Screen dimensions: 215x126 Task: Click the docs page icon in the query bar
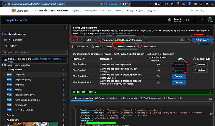click(x=182, y=40)
